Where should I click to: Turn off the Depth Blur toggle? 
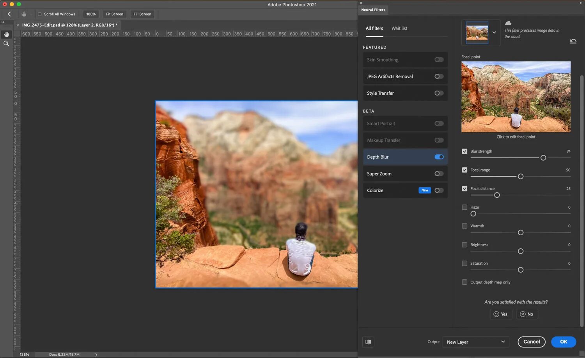click(439, 157)
